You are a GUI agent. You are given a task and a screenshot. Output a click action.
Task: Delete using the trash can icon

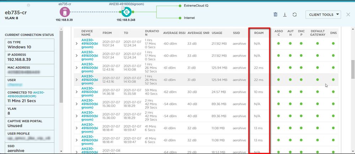click(x=275, y=15)
